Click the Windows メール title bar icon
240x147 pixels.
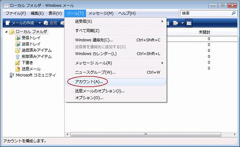(6, 6)
